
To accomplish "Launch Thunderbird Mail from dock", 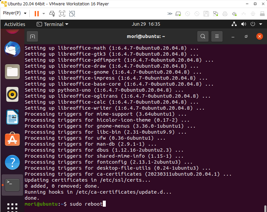I will (12, 49).
